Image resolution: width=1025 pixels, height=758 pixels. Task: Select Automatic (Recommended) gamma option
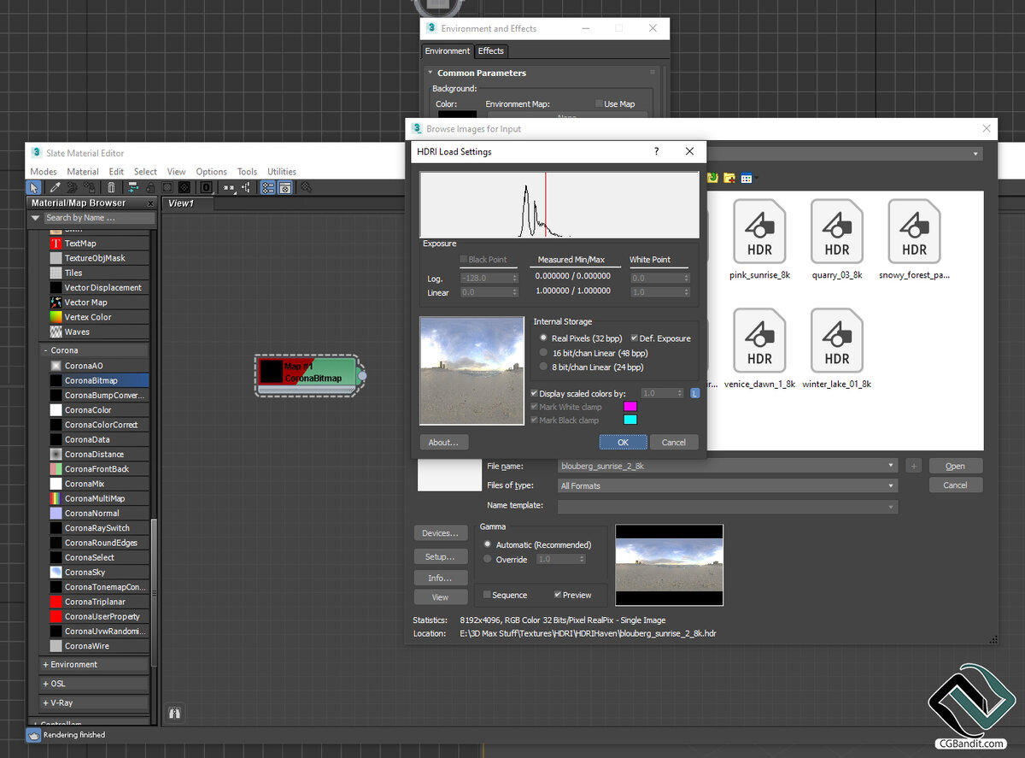[488, 544]
